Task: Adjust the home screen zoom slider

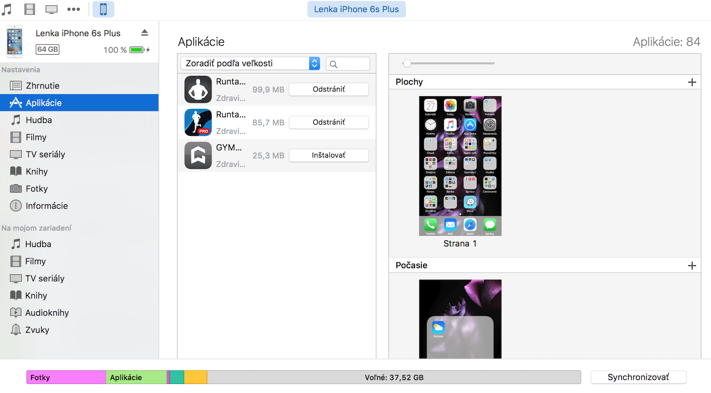Action: click(407, 64)
